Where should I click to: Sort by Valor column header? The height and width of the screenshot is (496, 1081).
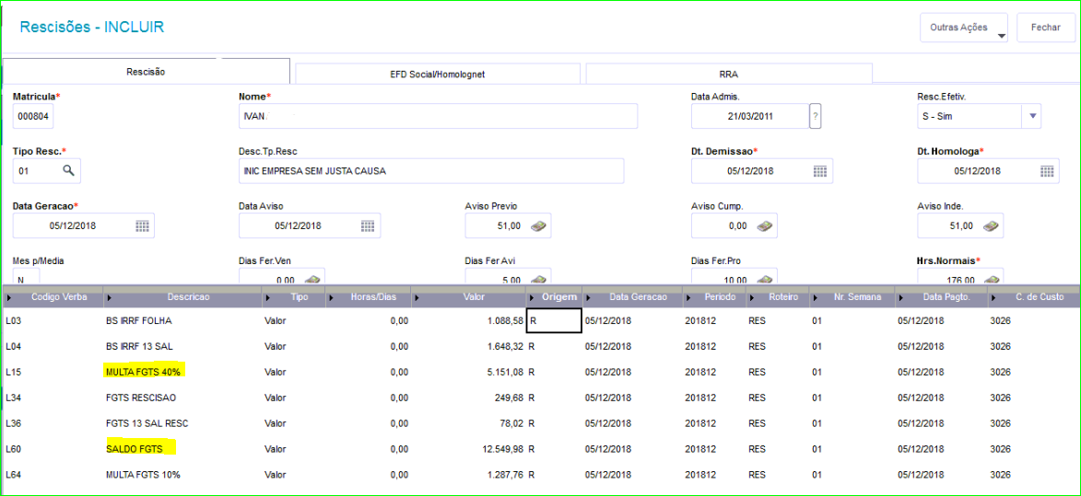click(468, 296)
